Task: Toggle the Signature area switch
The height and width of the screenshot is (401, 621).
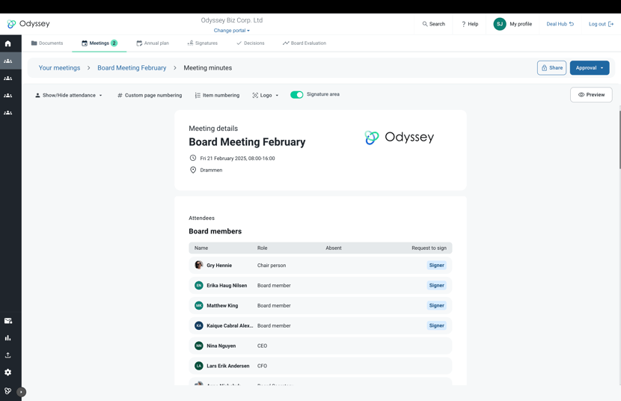Action: pyautogui.click(x=296, y=94)
